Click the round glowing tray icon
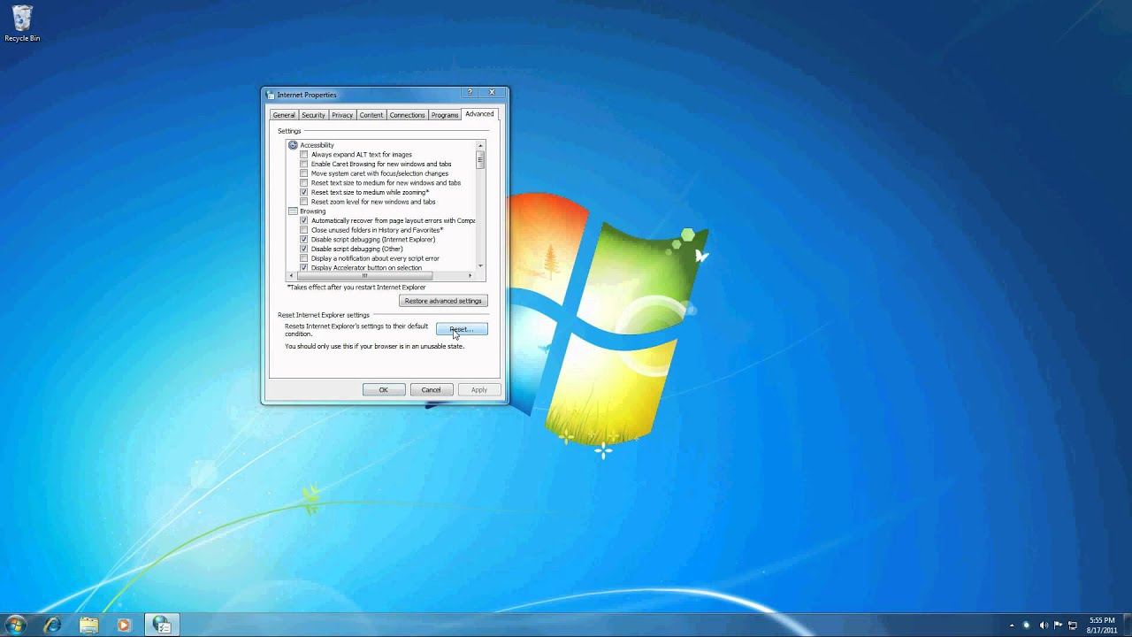Viewport: 1132px width, 637px height. 1027,625
